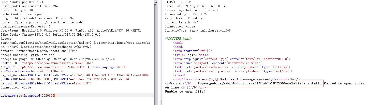
Task: Click the response Content-Type text/html header
Action: 198,31
